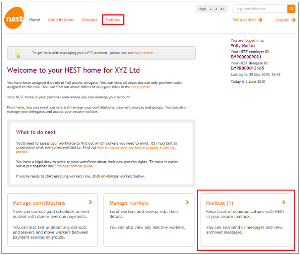Select the medium A text size
Screen dimensions: 300x255
pos(216,9)
